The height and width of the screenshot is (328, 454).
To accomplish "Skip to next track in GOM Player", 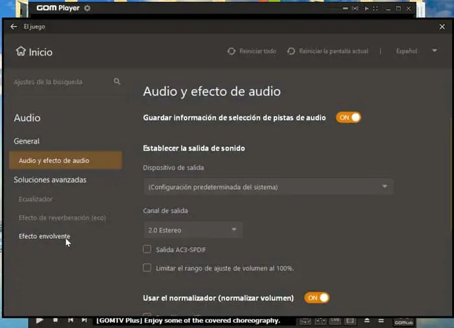I will [84, 320].
